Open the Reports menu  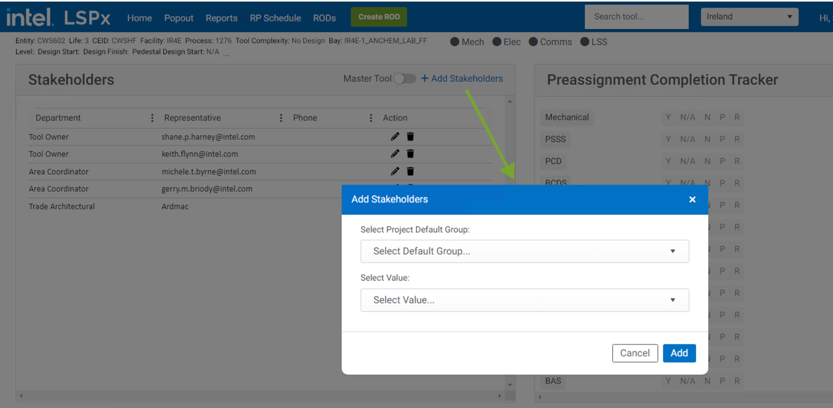(221, 18)
